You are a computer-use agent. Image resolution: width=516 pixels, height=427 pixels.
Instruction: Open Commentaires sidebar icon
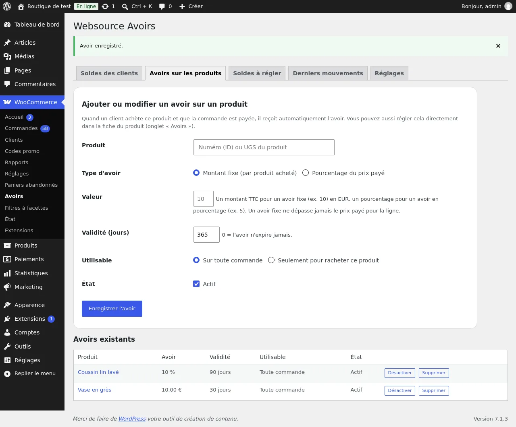[7, 84]
